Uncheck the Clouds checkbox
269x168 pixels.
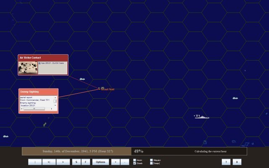tap(134, 163)
